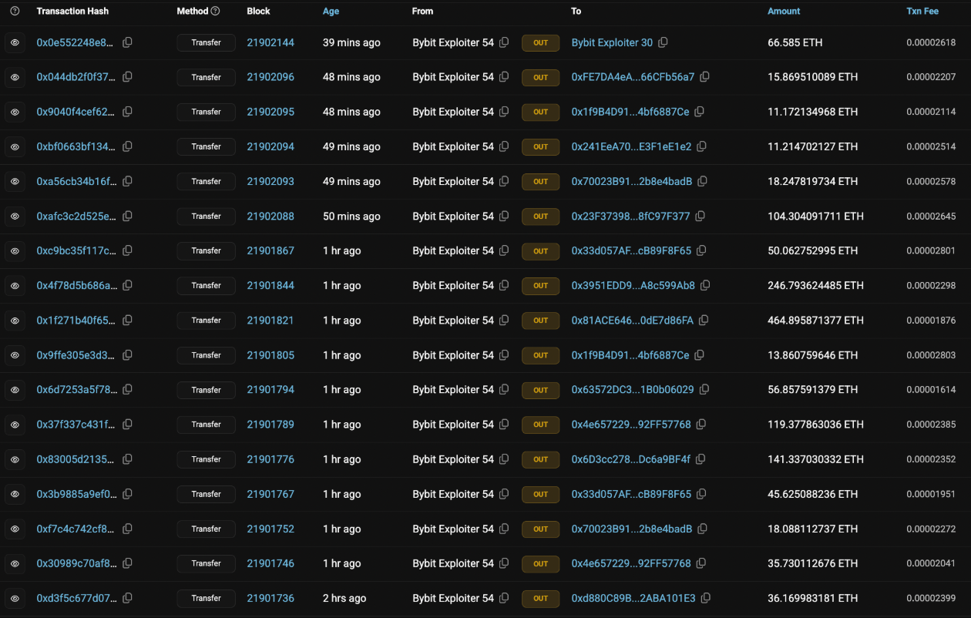971x618 pixels.
Task: Copy transaction hash 0xa56cb34b16f
Action: pyautogui.click(x=127, y=181)
